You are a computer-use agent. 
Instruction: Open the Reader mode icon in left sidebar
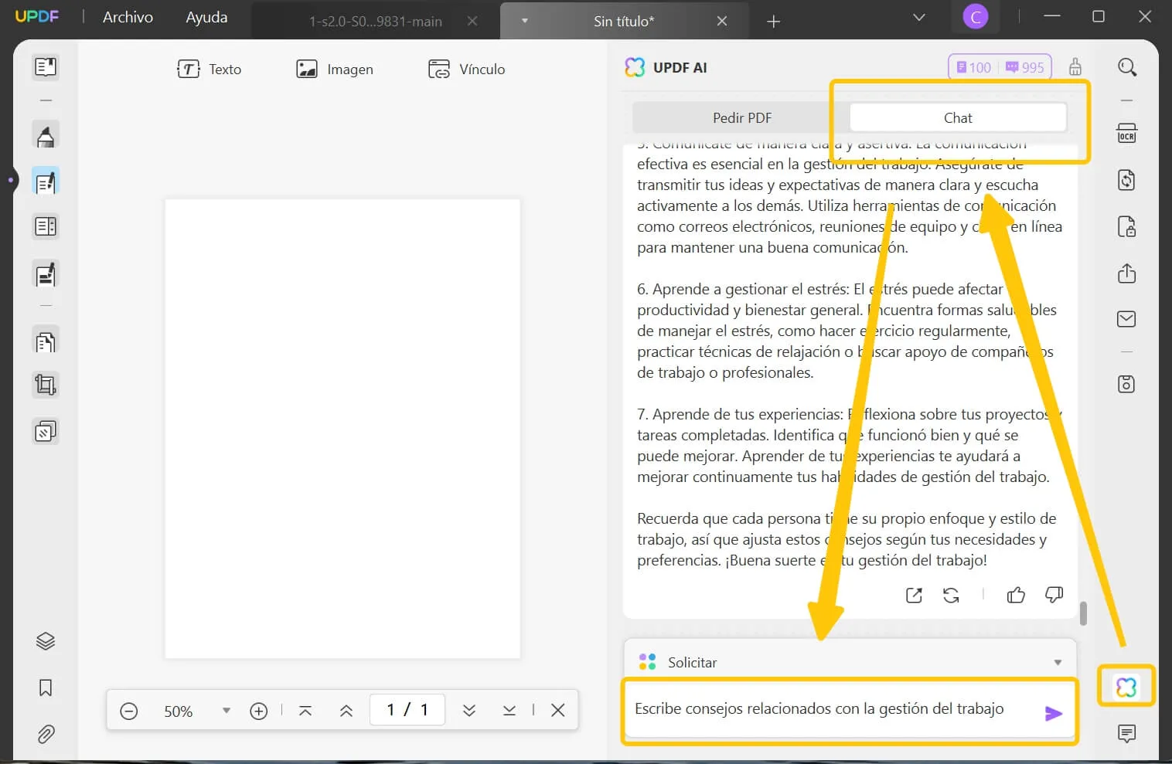(x=46, y=67)
